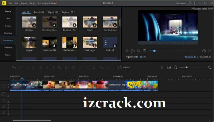This screenshot has height=122, width=214.
Task: Toggle the preview speaker volume icon
Action: point(204,51)
